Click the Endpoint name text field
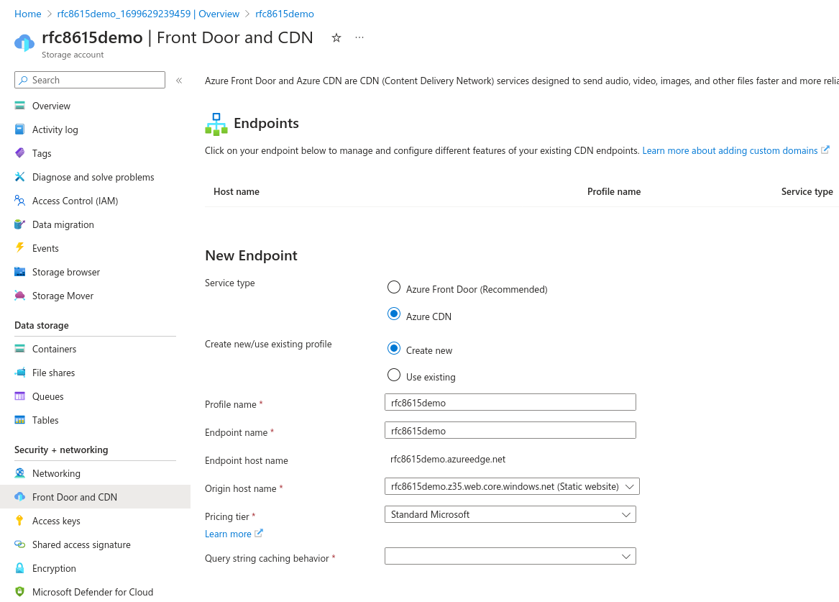 (510, 430)
